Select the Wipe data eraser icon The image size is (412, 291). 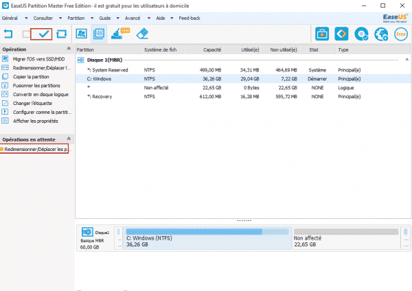point(142,34)
